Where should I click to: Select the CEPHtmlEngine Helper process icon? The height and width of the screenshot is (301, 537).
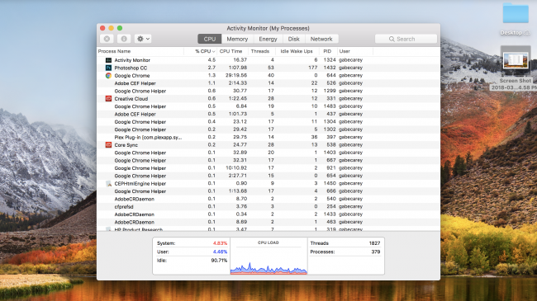(108, 184)
